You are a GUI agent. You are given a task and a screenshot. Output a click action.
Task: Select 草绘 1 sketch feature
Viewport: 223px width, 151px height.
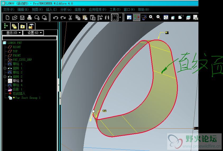(17, 64)
